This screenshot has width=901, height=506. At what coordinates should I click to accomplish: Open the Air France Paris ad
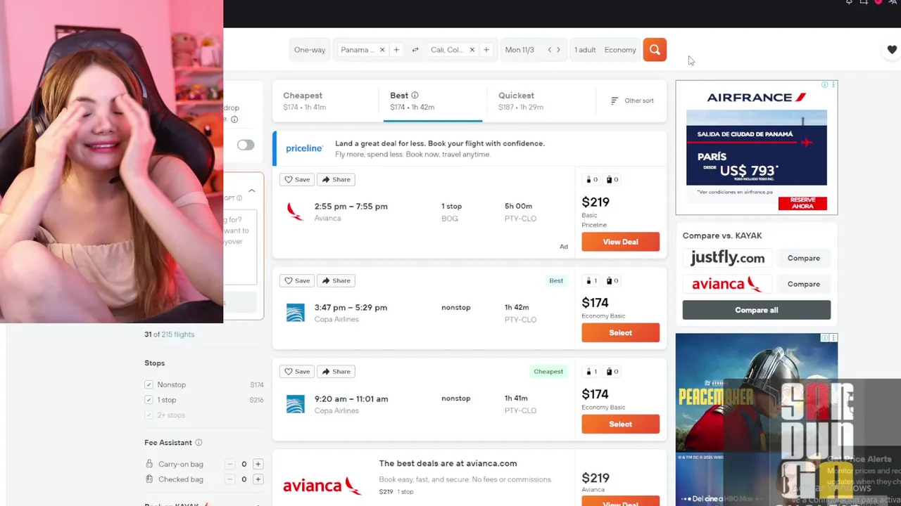[757, 148]
